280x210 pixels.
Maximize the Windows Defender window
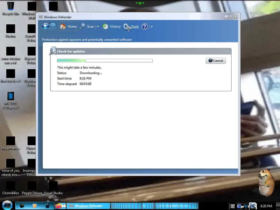point(231,17)
